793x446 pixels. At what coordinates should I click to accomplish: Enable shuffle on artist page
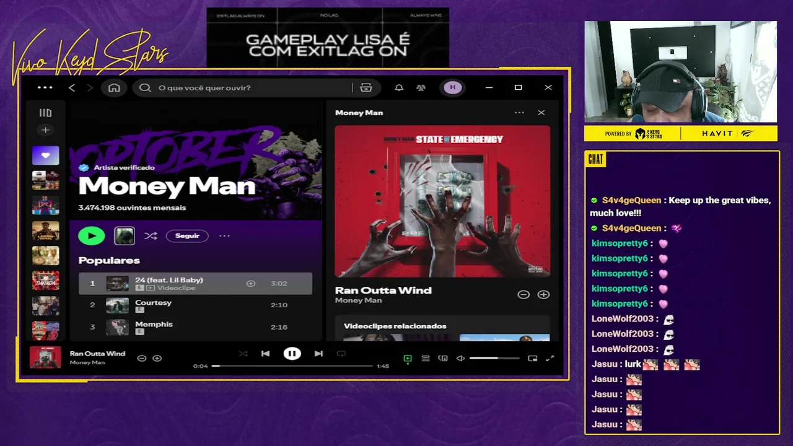tap(151, 235)
